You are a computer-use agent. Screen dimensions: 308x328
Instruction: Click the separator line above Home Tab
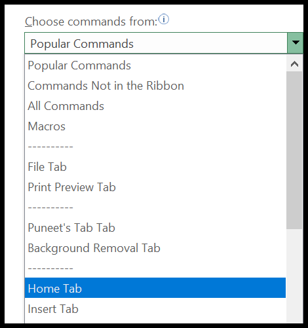click(x=155, y=268)
